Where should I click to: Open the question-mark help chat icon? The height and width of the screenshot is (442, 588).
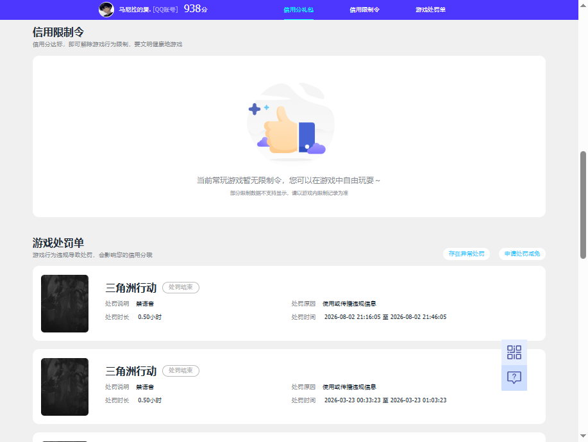[x=514, y=377]
